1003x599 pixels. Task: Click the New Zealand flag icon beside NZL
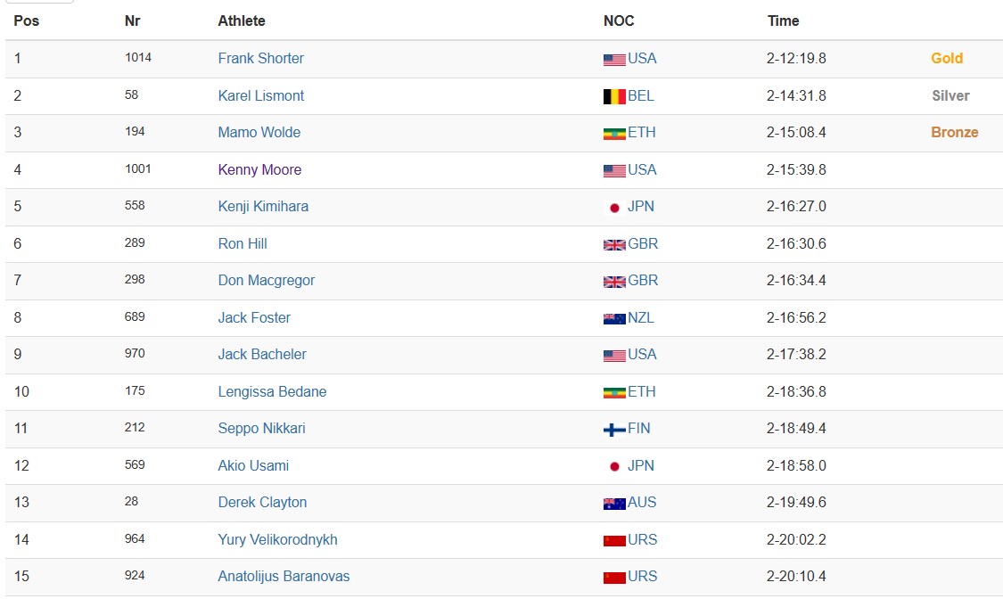tap(614, 318)
